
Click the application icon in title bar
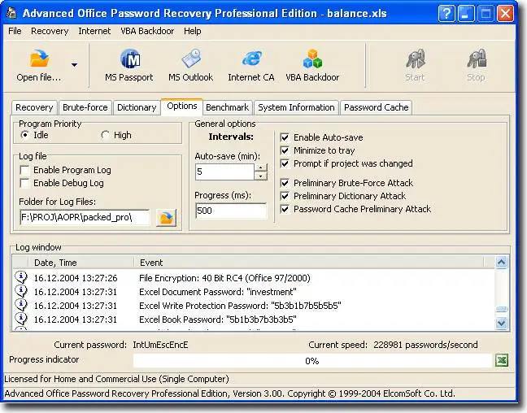tap(12, 13)
